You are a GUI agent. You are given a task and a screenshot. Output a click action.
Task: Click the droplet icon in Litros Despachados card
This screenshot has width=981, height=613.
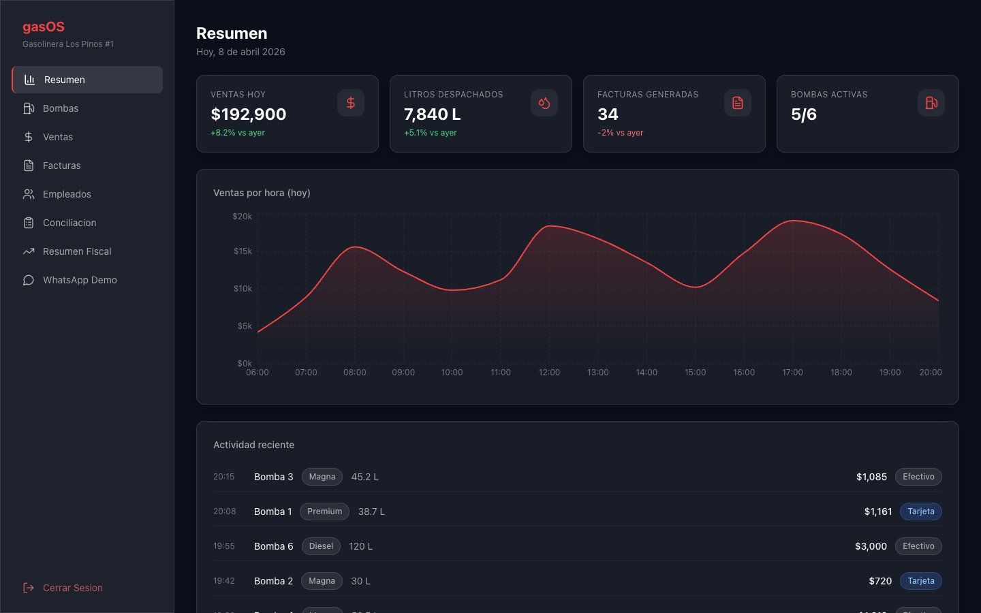pyautogui.click(x=544, y=103)
